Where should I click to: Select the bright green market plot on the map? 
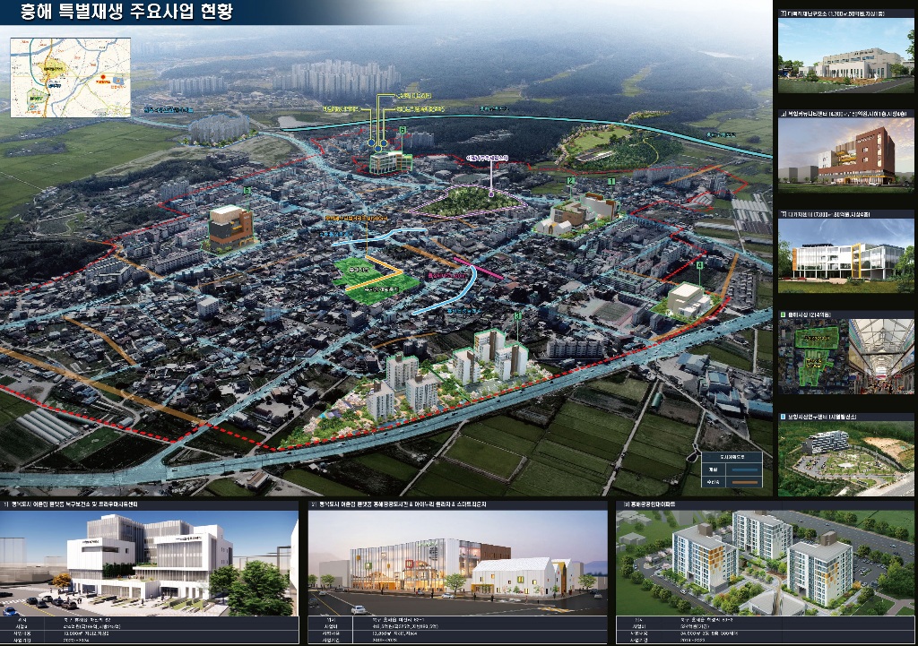pos(375,276)
